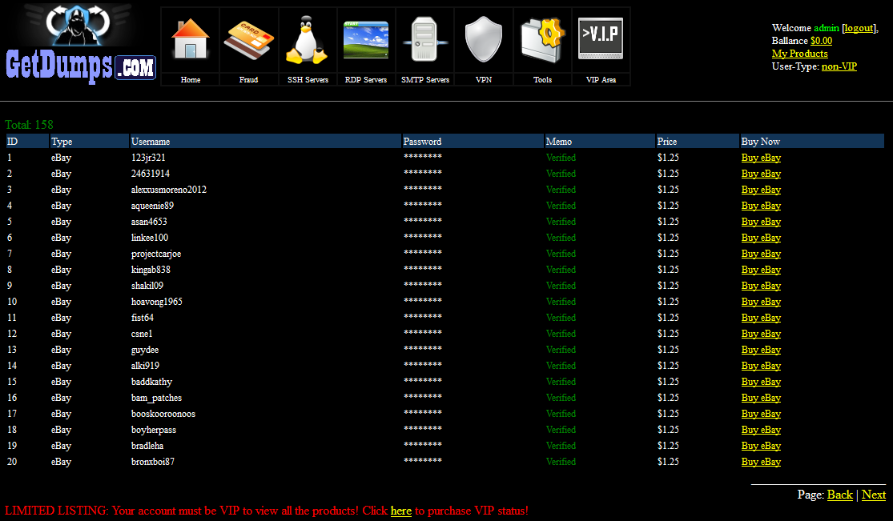This screenshot has width=893, height=521.
Task: Choose the VIP Area navigation label
Action: tap(601, 80)
